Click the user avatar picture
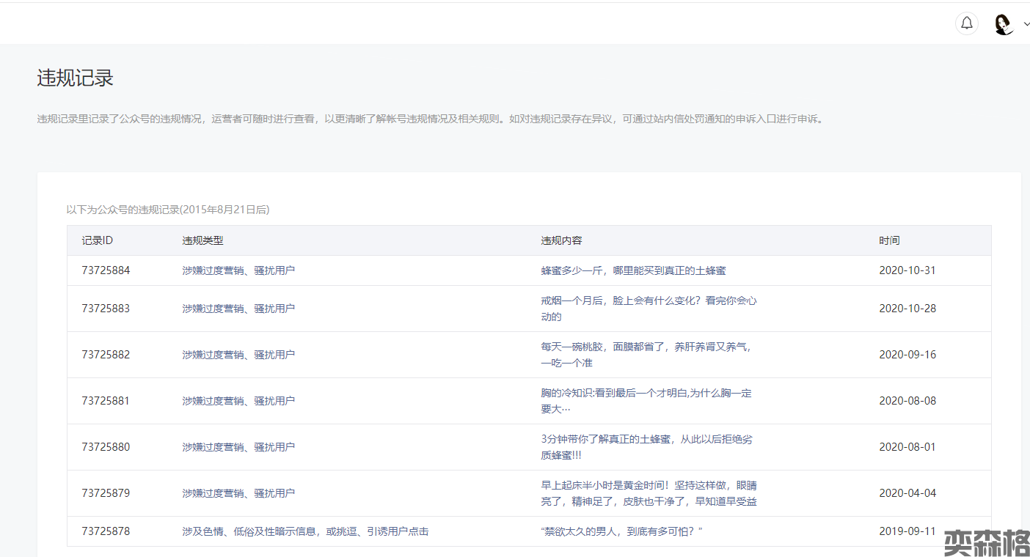The width and height of the screenshot is (1030, 557). point(1003,24)
